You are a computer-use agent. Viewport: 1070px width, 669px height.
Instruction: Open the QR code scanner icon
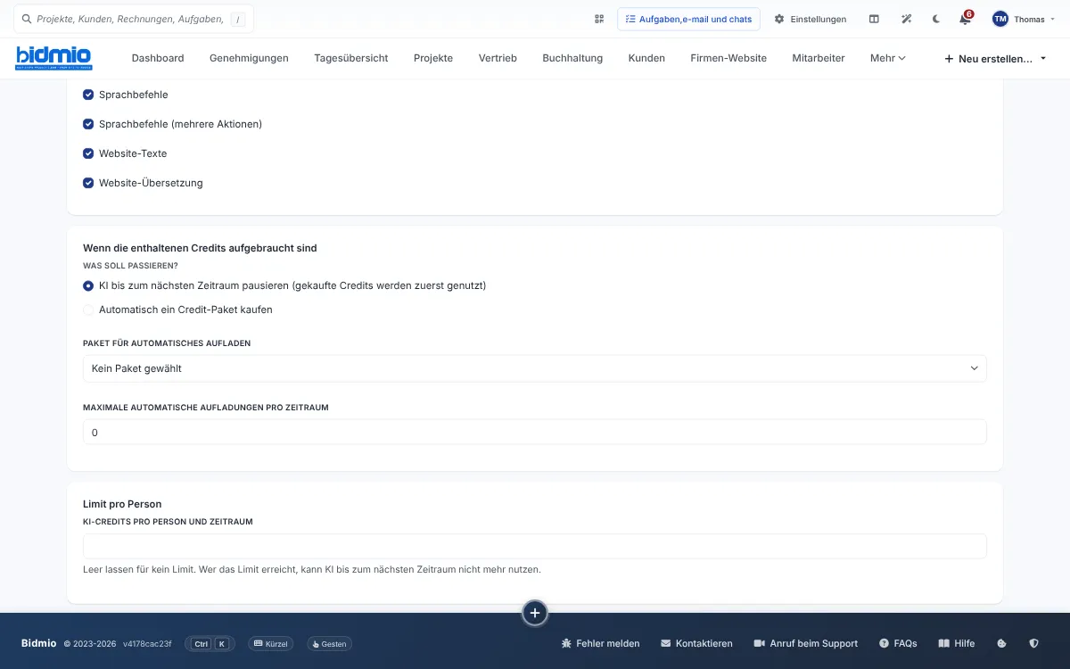pyautogui.click(x=599, y=19)
